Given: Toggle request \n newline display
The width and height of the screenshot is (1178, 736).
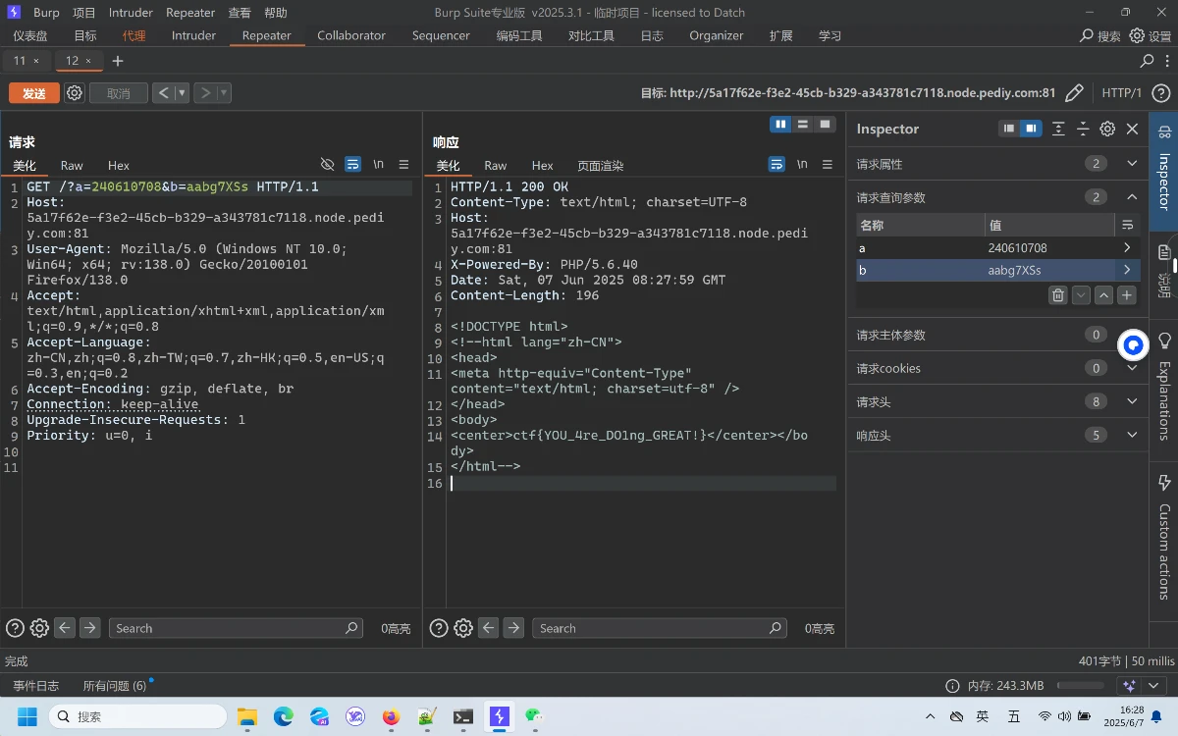Looking at the screenshot, I should point(379,164).
